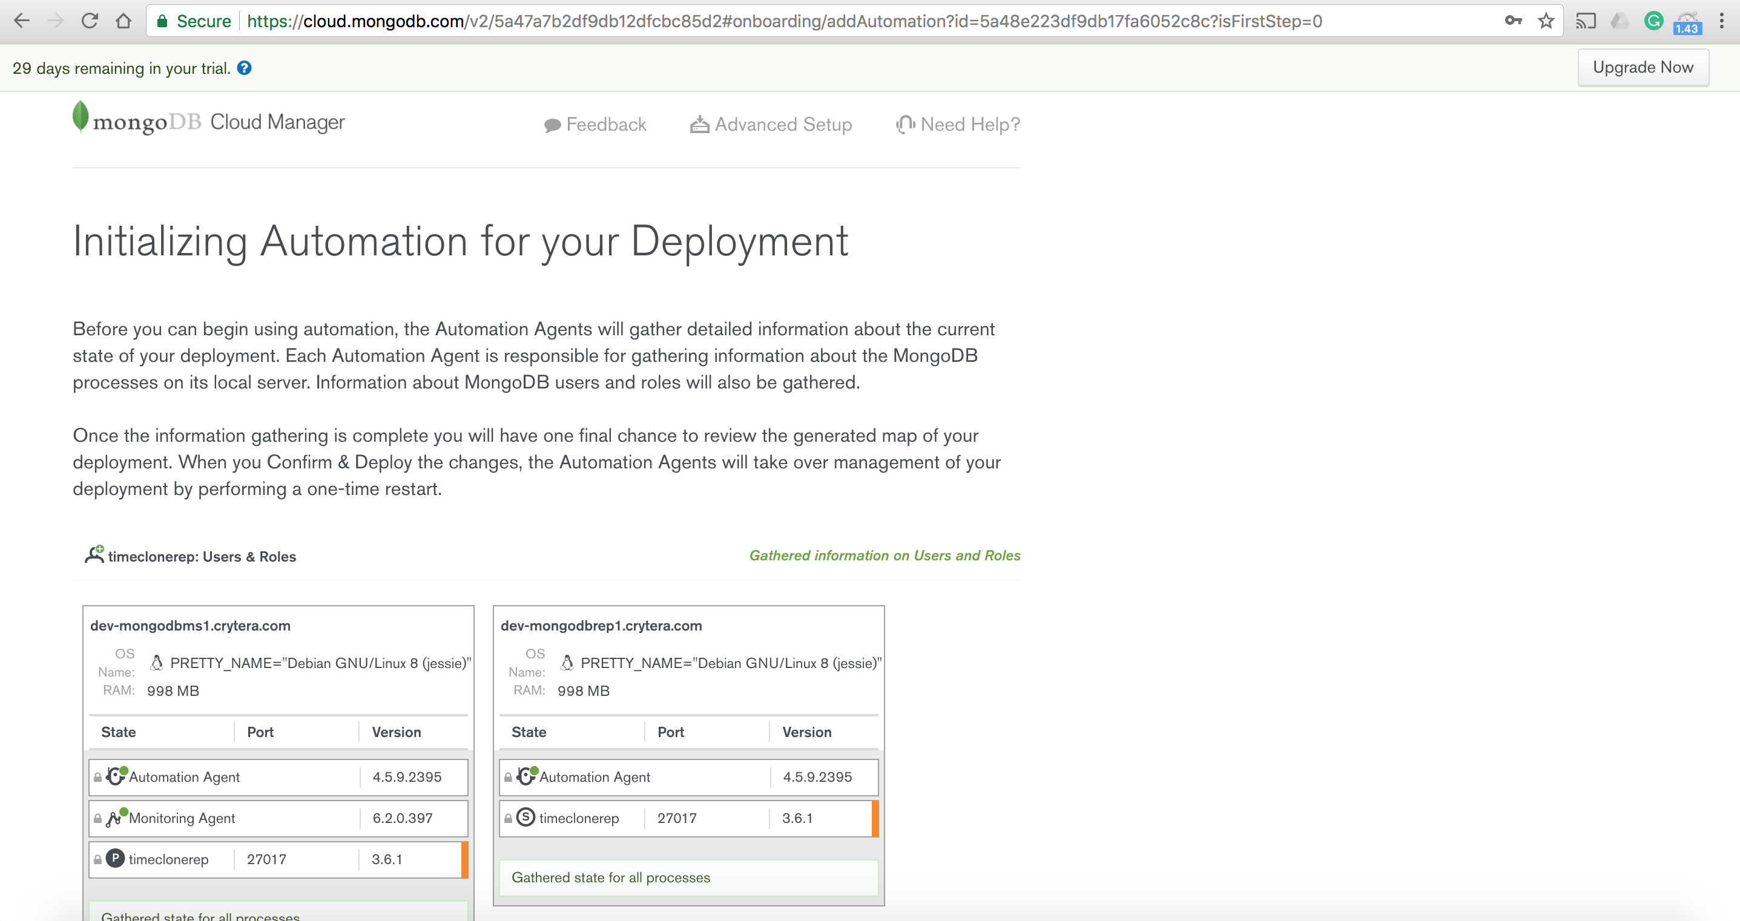Click the MongoDB leaf logo
The width and height of the screenshot is (1740, 921).
click(81, 117)
